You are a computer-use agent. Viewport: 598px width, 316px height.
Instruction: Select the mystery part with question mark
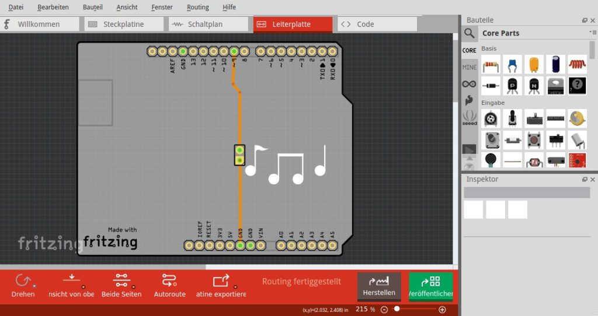click(x=577, y=86)
